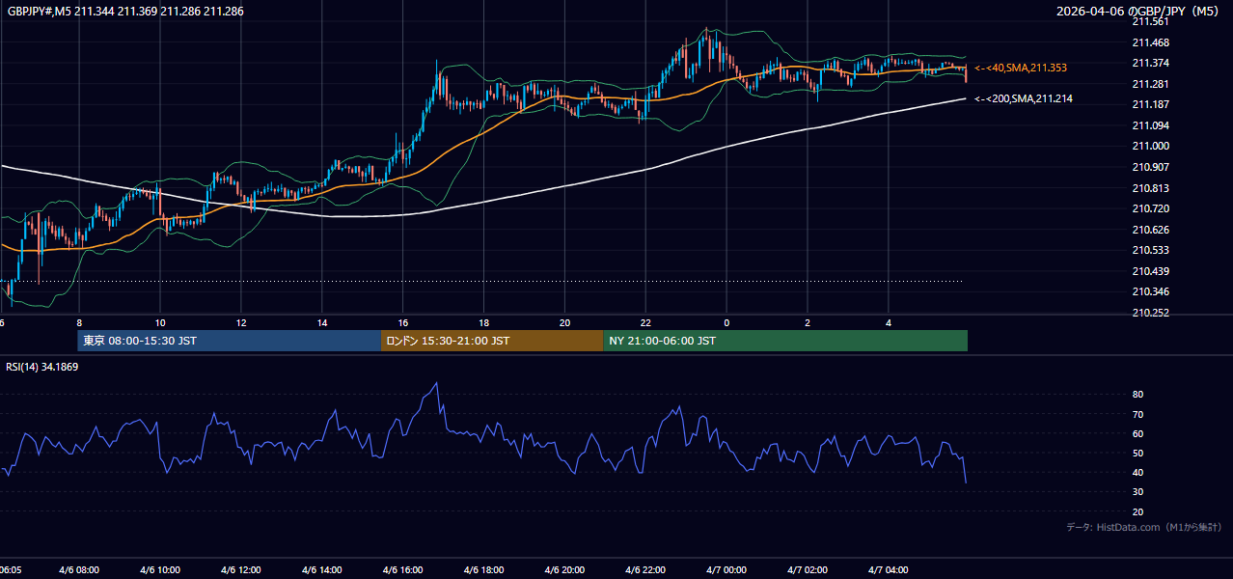
Task: Click hour label 18 under price chart
Action: (483, 323)
